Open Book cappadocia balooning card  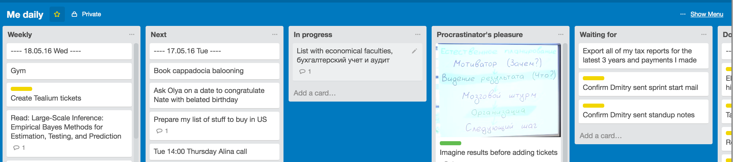click(x=214, y=71)
